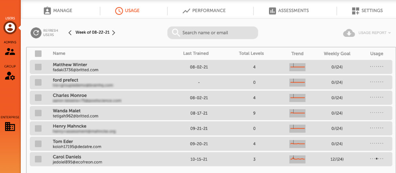The height and width of the screenshot is (173, 396).
Task: Click the Refresh Users circular arrow icon
Action: pos(36,33)
